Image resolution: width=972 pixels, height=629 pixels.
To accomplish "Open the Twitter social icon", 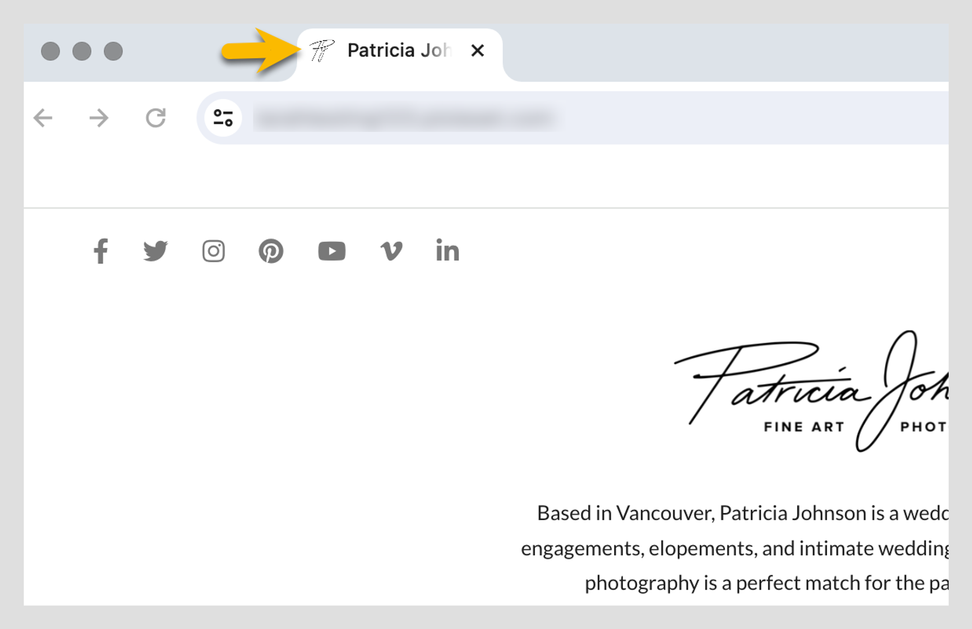I will coord(156,251).
